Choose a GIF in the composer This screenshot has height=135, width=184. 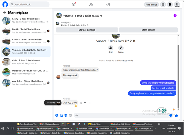pyautogui.click(x=70, y=115)
